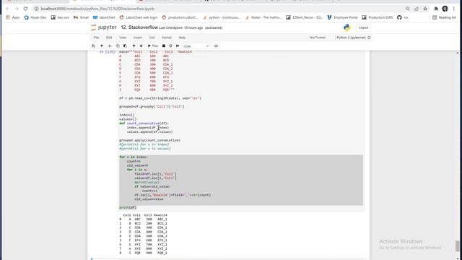
Task: Move selected cell down arrow
Action: pyautogui.click(x=141, y=46)
